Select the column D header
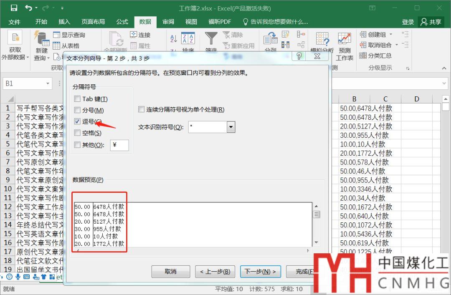This screenshot has height=295, width=451. (x=416, y=99)
